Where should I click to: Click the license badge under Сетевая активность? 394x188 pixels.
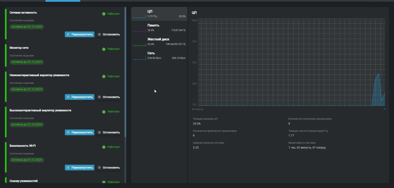[x=27, y=27]
